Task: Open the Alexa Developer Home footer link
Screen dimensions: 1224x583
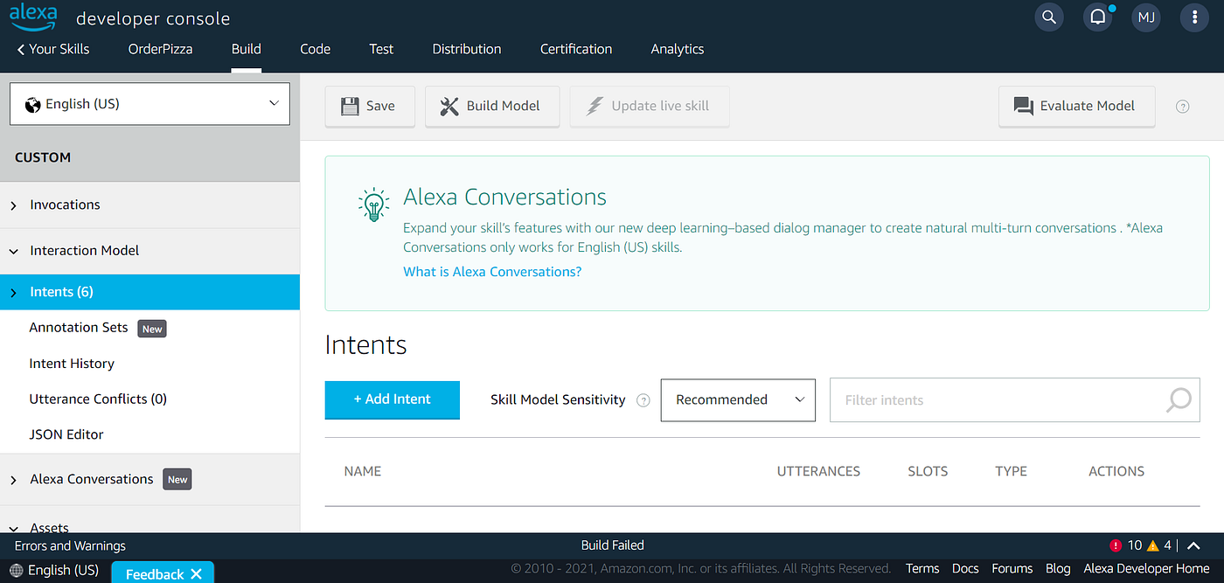Action: tap(1147, 569)
